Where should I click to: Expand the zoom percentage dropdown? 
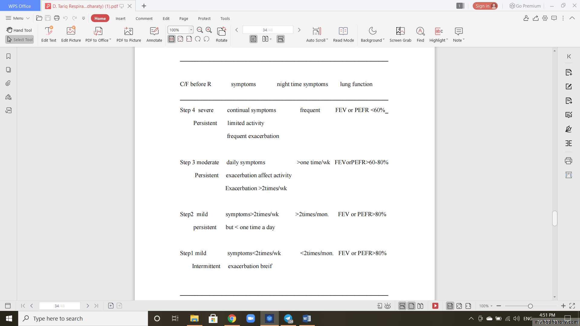pos(191,30)
